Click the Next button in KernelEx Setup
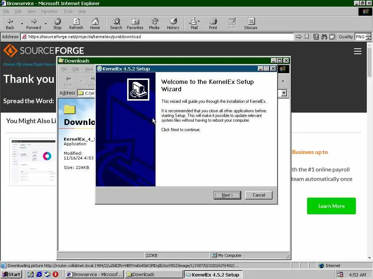This screenshot has height=279, width=373. [227, 195]
